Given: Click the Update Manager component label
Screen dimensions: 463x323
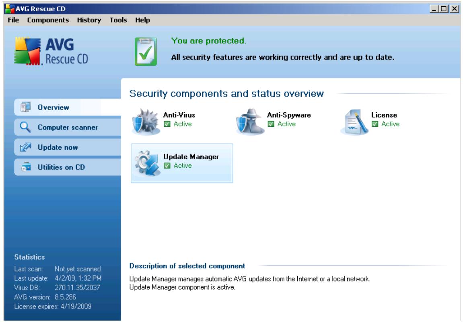Looking at the screenshot, I should point(191,157).
